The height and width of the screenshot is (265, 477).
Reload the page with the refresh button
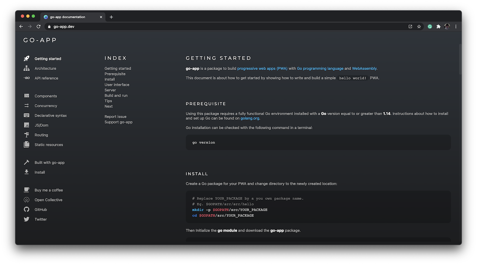click(x=38, y=27)
